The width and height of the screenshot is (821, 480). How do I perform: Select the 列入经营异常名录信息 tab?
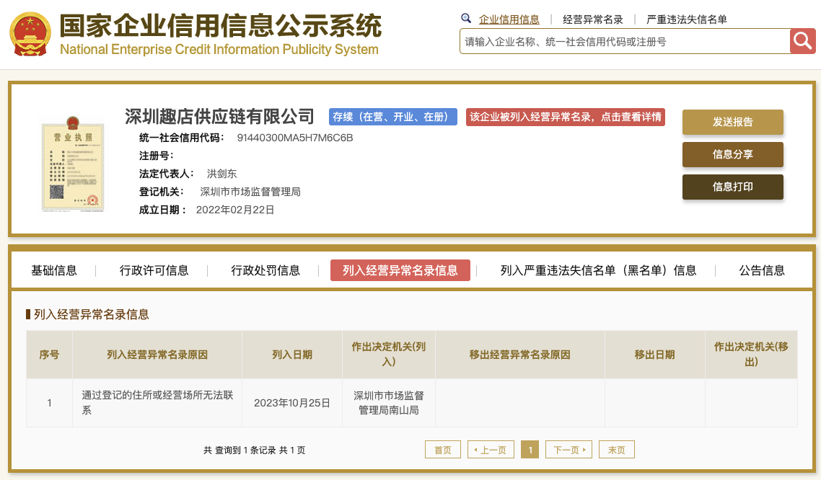point(400,270)
